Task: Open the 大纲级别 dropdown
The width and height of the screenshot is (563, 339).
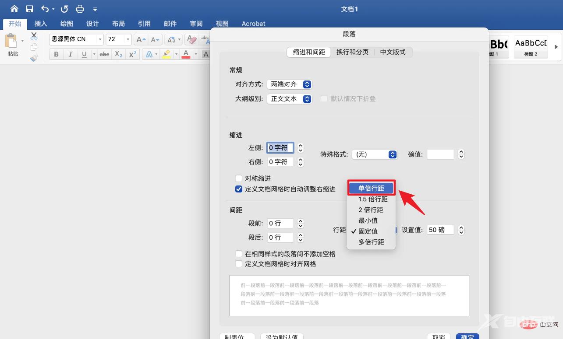Action: (289, 99)
